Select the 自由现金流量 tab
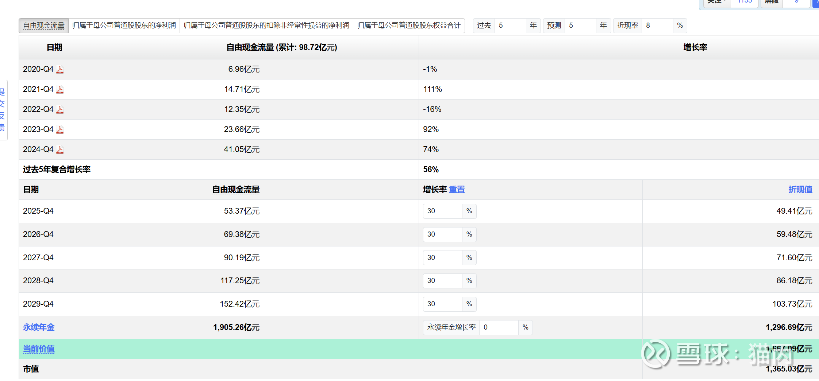 click(44, 26)
